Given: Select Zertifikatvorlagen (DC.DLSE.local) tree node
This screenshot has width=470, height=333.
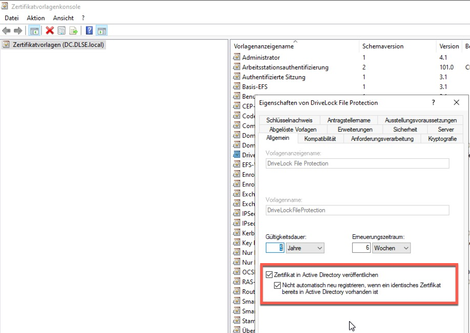Looking at the screenshot, I should click(58, 45).
